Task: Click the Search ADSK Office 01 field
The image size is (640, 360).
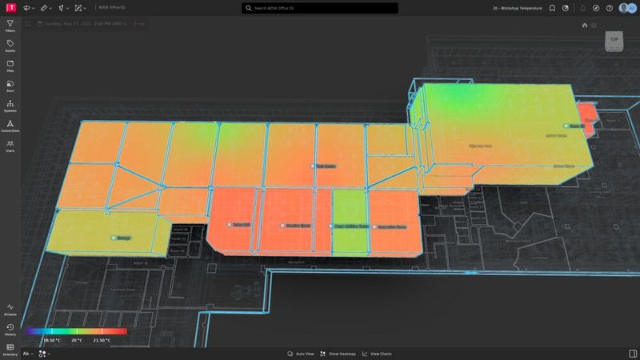Action: point(319,8)
